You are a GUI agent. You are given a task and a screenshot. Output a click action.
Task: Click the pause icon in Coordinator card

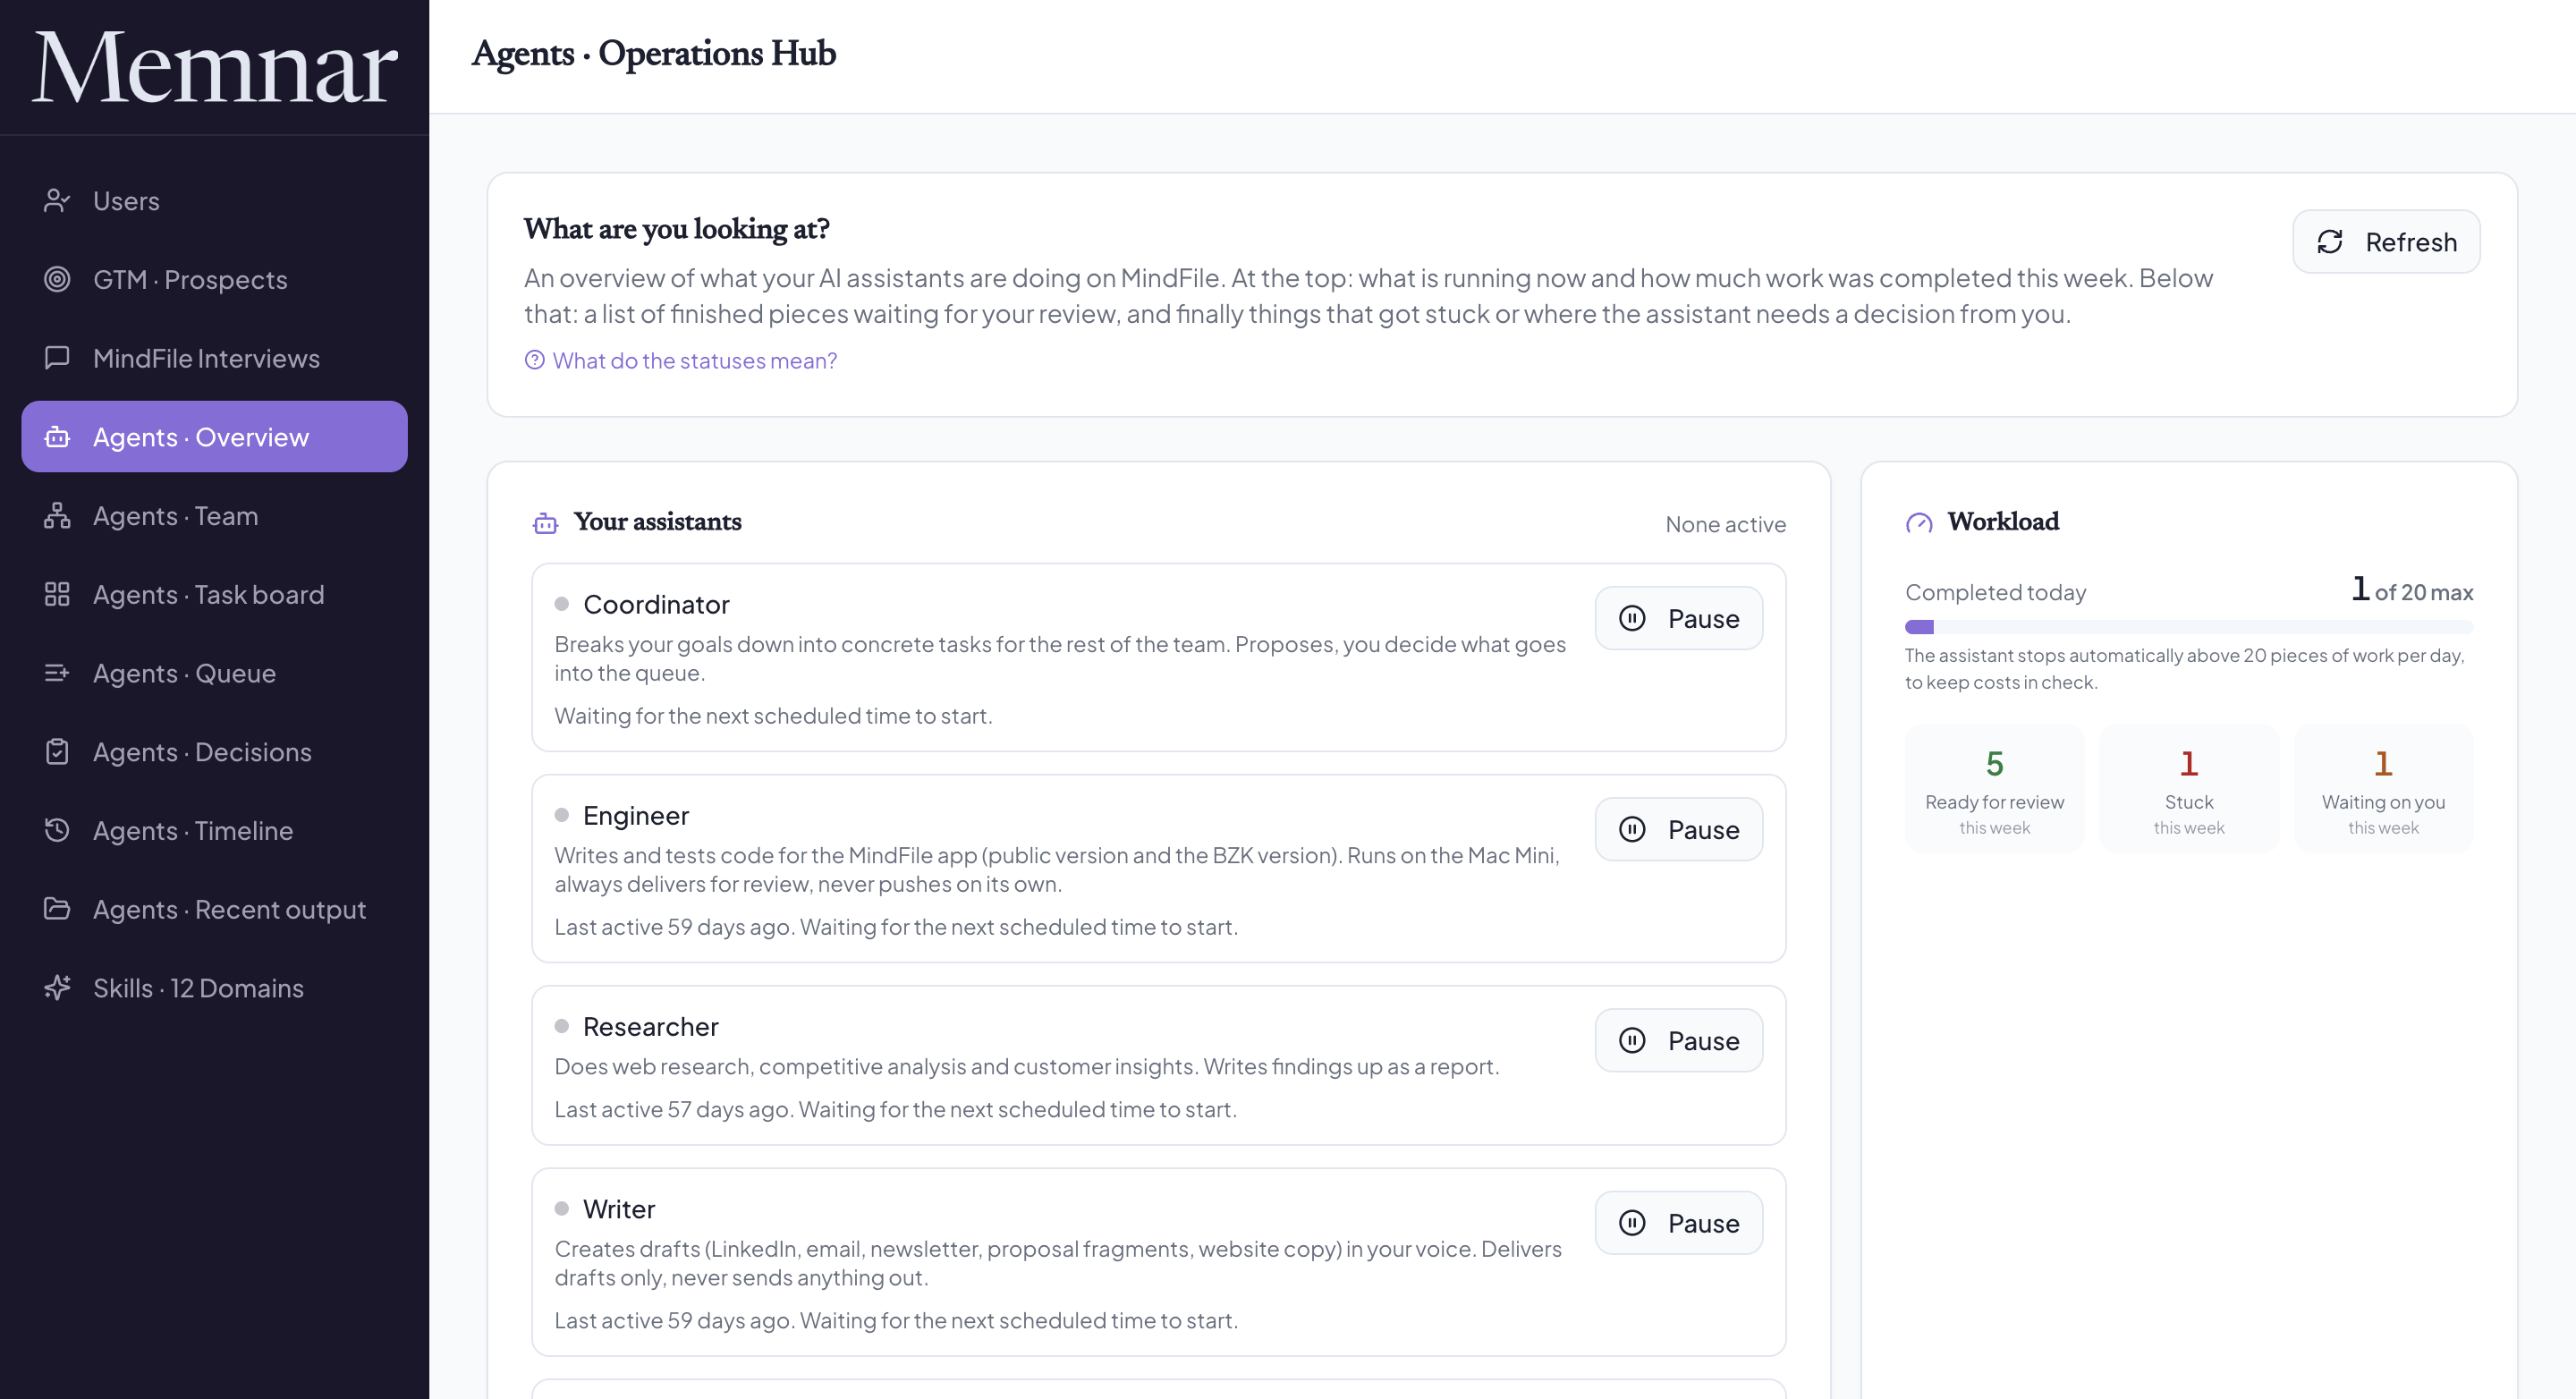click(x=1632, y=618)
